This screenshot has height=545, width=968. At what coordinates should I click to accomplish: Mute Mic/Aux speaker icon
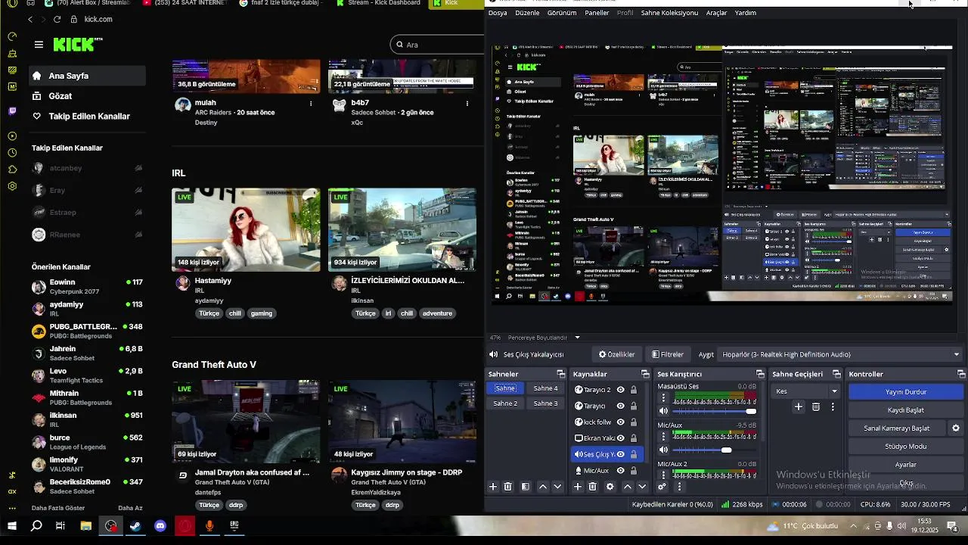coord(663,450)
